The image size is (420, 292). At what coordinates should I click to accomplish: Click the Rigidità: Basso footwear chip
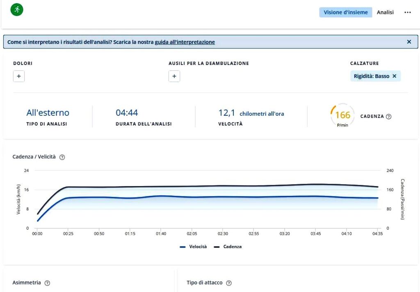(x=371, y=76)
